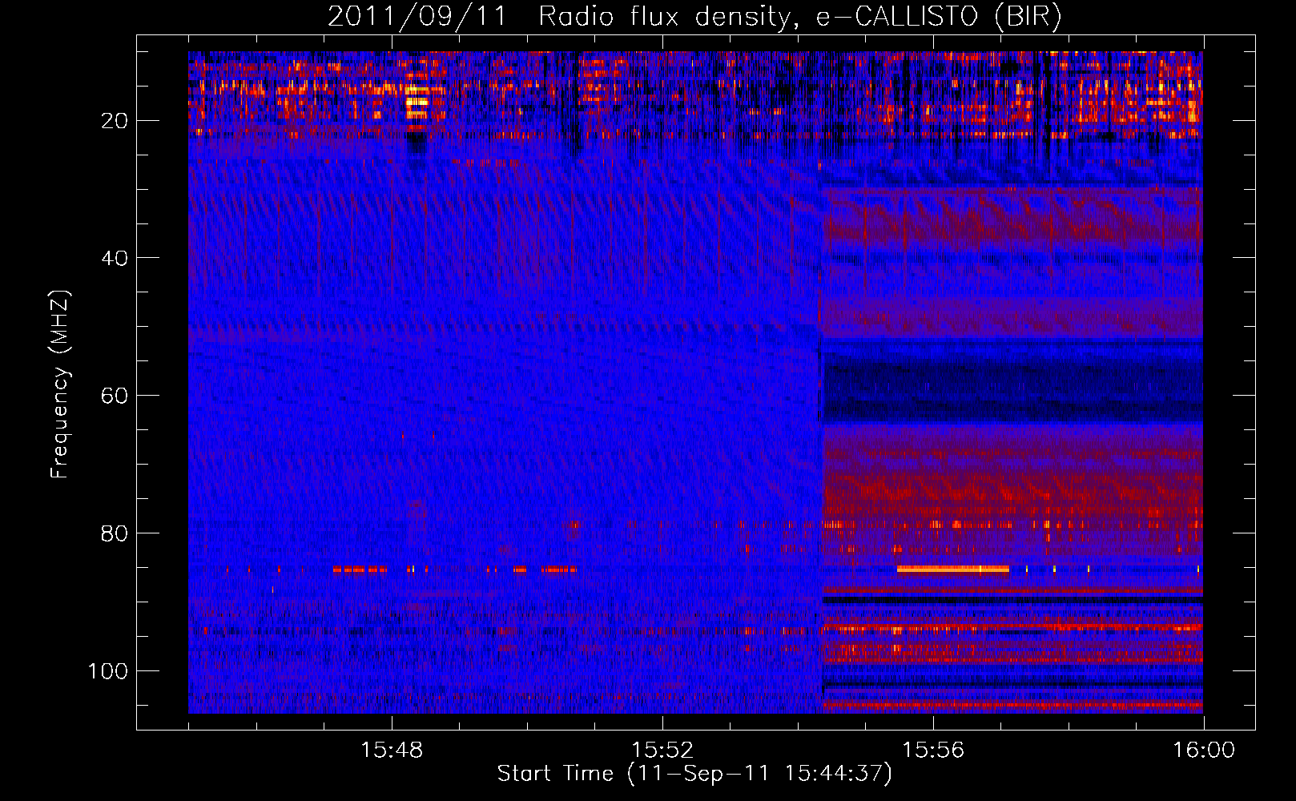Click the 'Frequency (MHZ)' y-axis label
Image resolution: width=1296 pixels, height=801 pixels.
tap(60, 384)
